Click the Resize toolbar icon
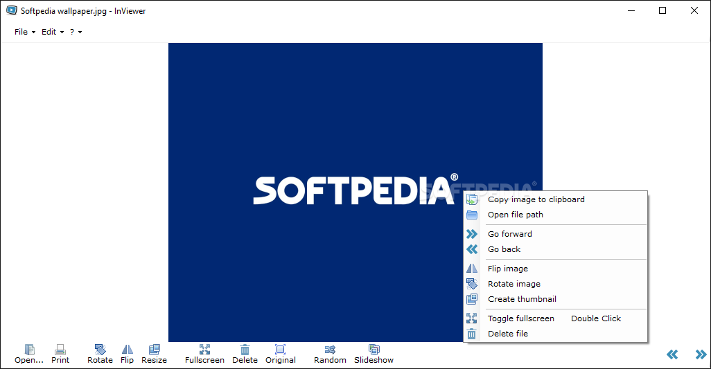Image resolution: width=711 pixels, height=369 pixels. point(154,354)
